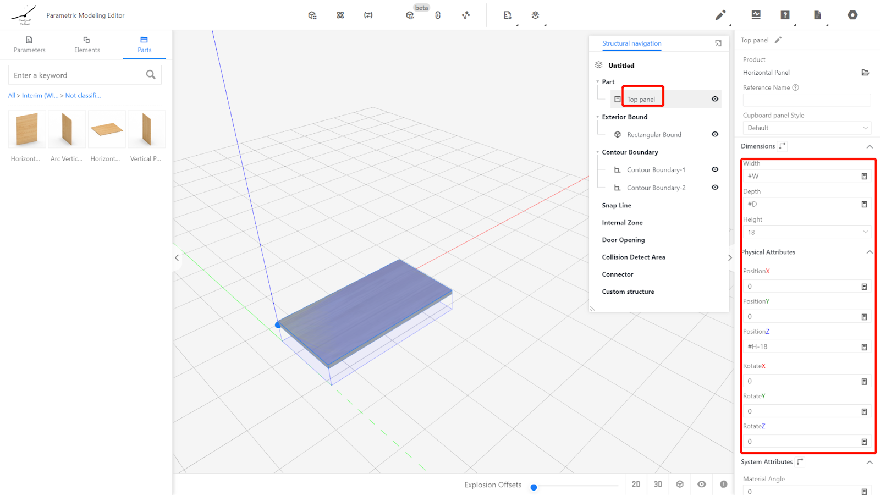Switch to the Elements tab
The width and height of the screenshot is (880, 495).
pos(87,45)
